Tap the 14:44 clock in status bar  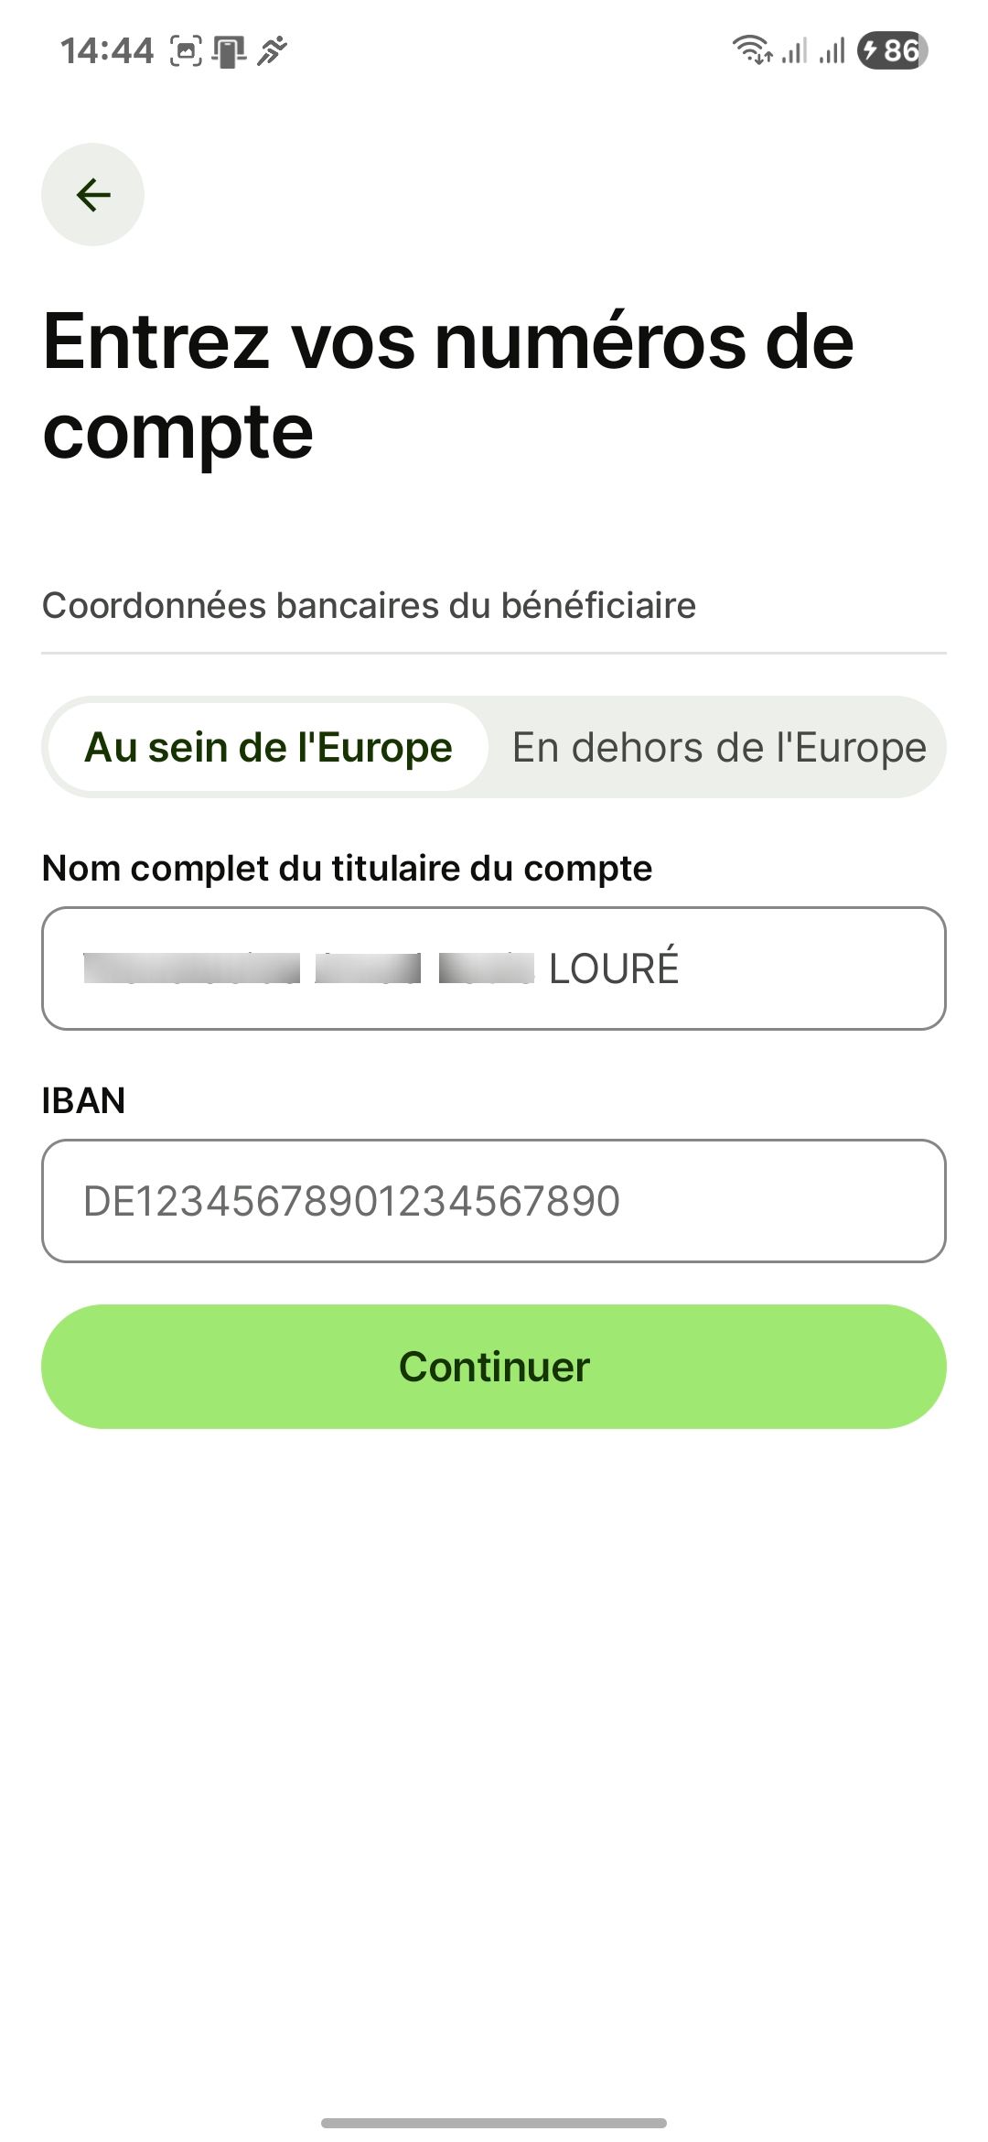point(107,50)
